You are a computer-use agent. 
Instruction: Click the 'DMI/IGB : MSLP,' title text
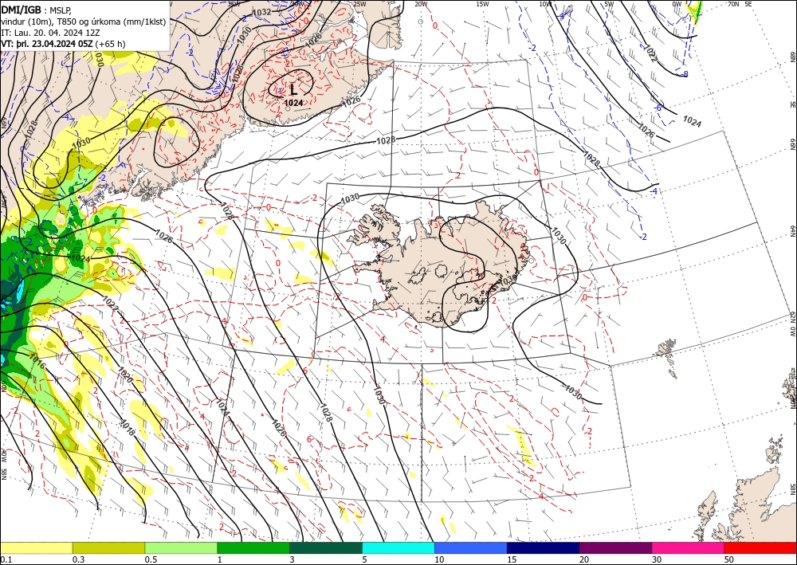(37, 9)
